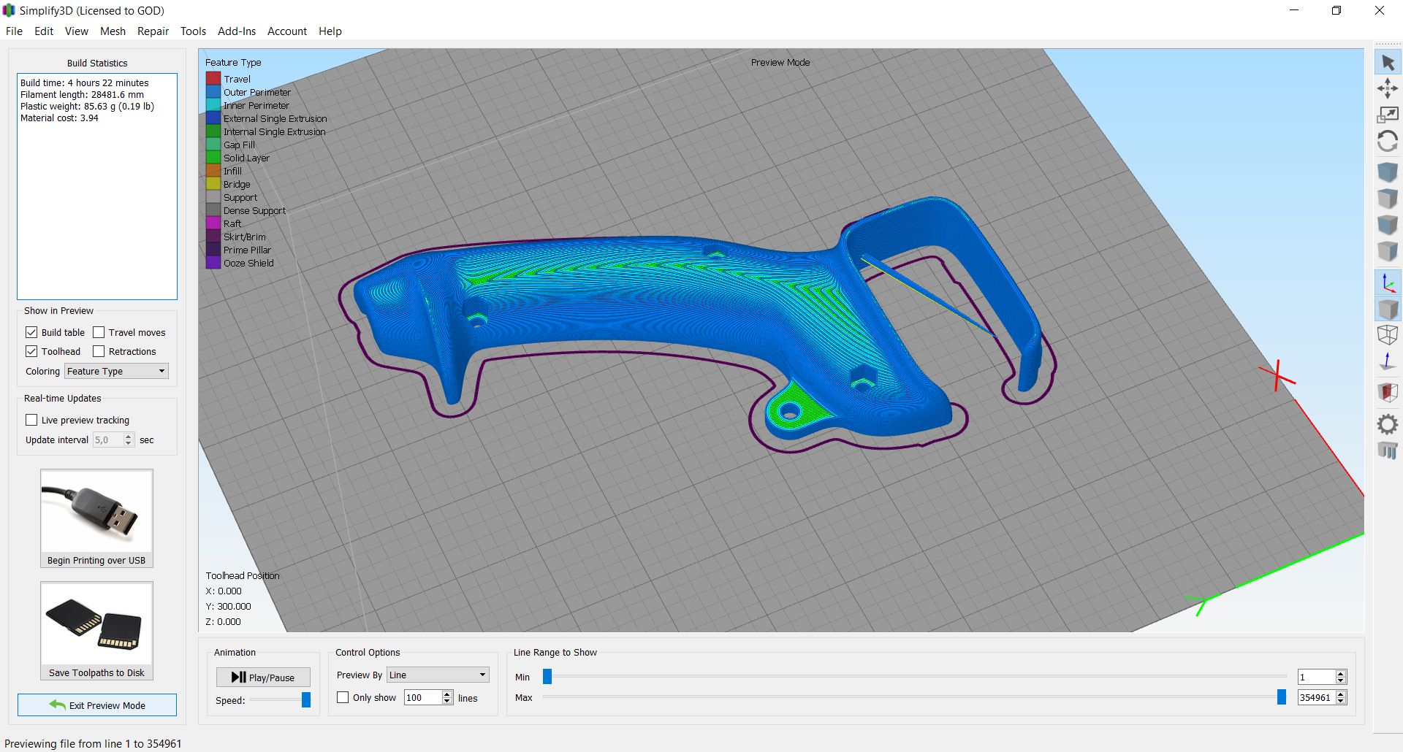Switch to the default isometric view cube

coord(1388,172)
